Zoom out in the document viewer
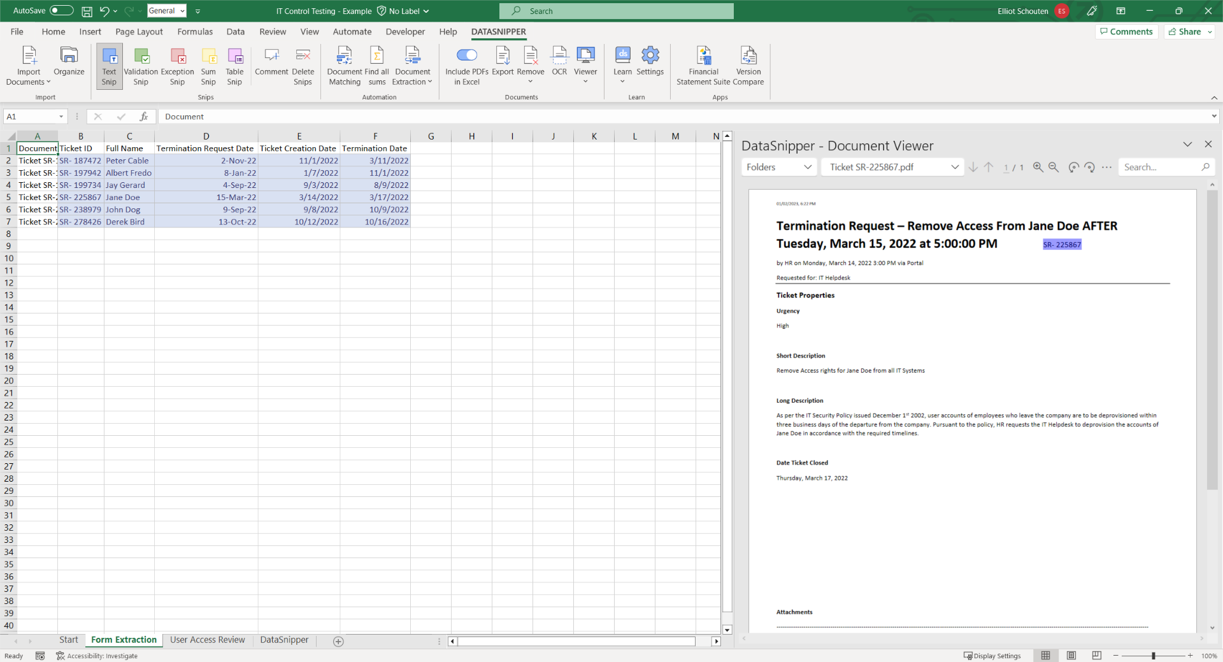Viewport: 1223px width, 662px height. pos(1054,167)
